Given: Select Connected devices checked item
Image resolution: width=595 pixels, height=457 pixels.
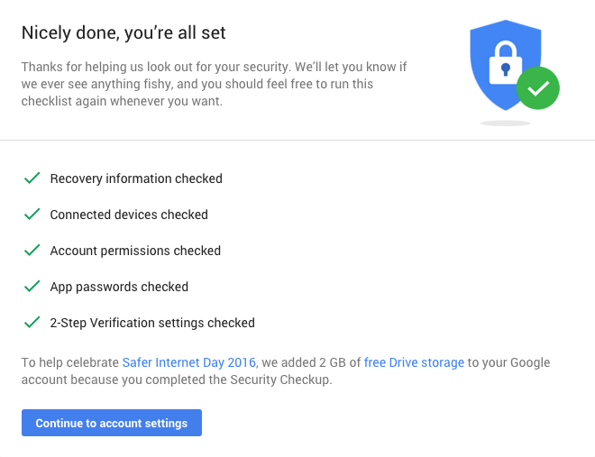Looking at the screenshot, I should point(129,215).
